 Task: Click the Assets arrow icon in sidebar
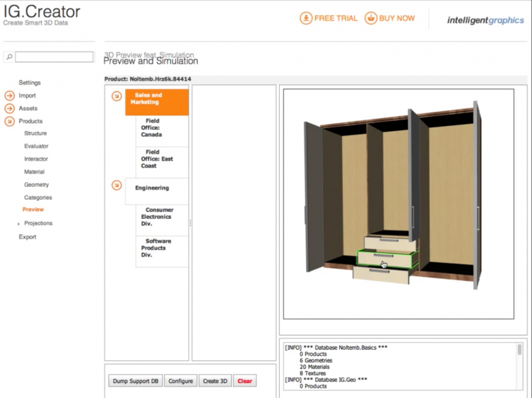coord(9,108)
